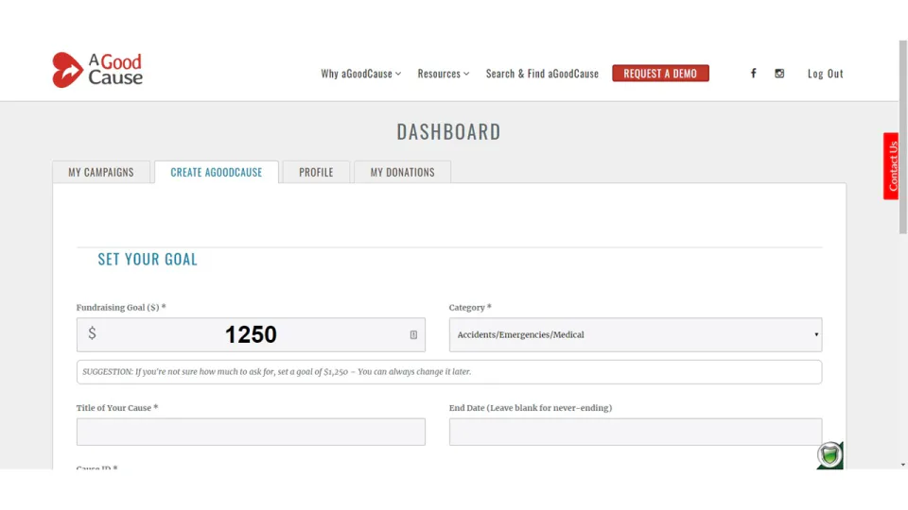Viewport: 908px width, 510px height.
Task: Select the Create AGoodCause tab
Action: [x=217, y=172]
